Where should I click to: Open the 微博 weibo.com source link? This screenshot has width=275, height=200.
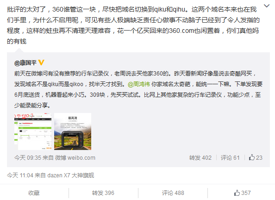tap(75, 158)
